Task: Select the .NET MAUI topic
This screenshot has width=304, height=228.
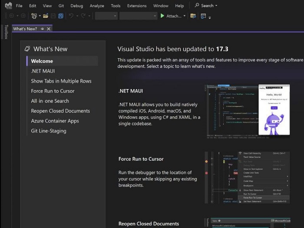Action: pos(43,71)
